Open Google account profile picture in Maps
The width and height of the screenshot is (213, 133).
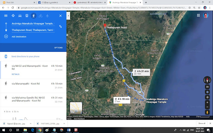click(x=206, y=15)
